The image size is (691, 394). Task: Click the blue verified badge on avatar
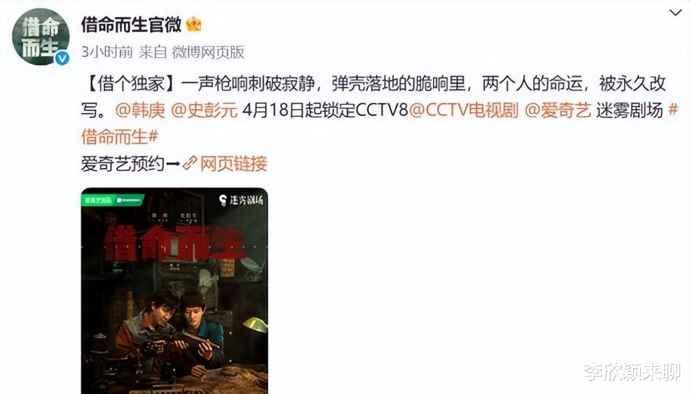62,58
